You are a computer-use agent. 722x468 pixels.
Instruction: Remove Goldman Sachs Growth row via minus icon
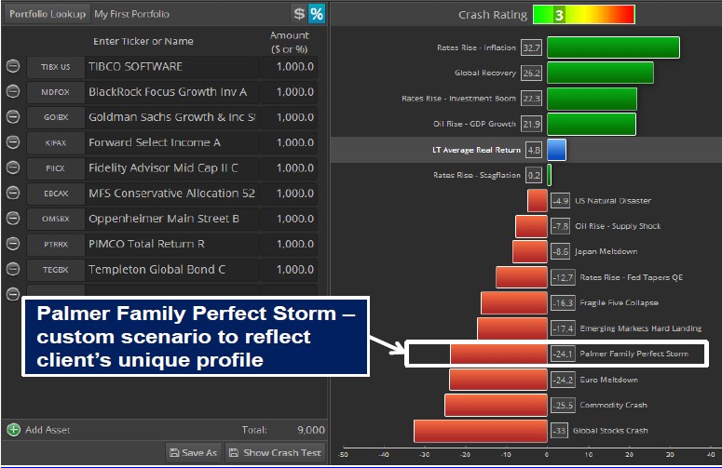(13, 117)
